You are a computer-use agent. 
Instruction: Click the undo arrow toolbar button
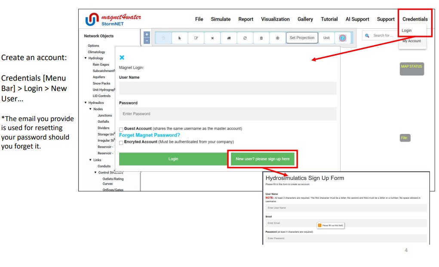click(x=163, y=38)
